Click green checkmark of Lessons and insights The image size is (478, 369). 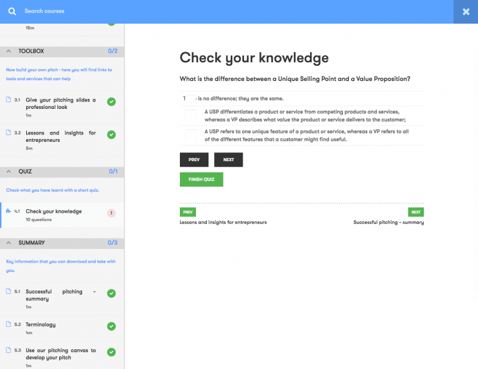click(111, 134)
